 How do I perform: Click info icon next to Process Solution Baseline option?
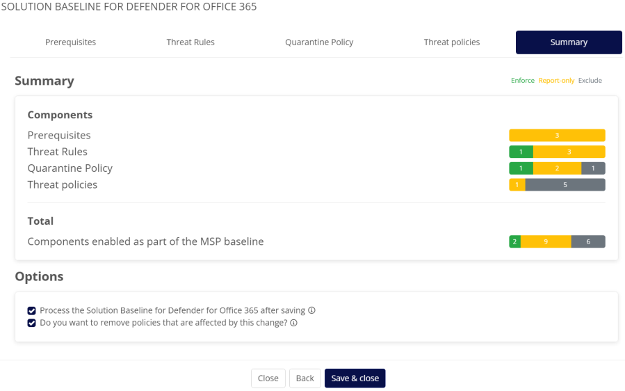click(x=312, y=311)
